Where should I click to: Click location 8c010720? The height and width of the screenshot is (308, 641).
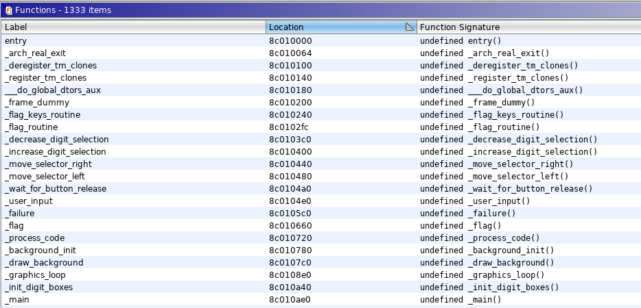click(x=290, y=238)
